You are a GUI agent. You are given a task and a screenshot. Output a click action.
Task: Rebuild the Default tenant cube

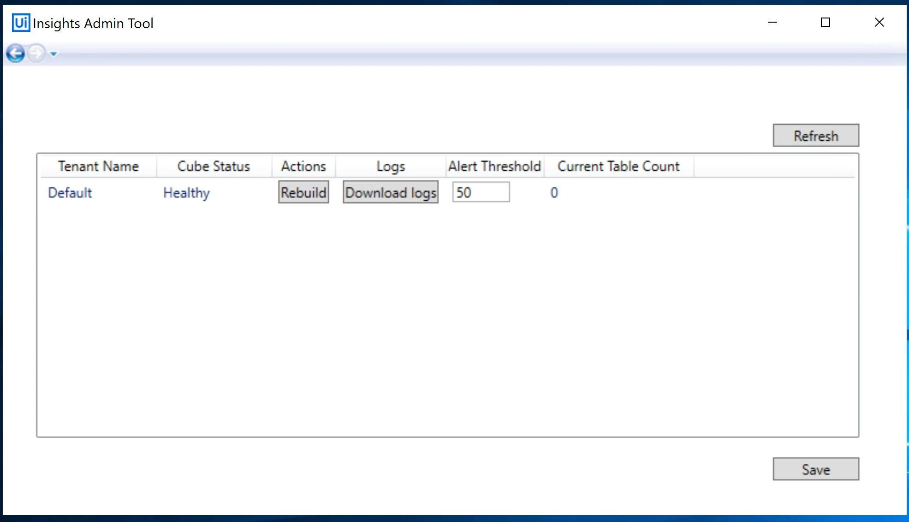coord(303,192)
